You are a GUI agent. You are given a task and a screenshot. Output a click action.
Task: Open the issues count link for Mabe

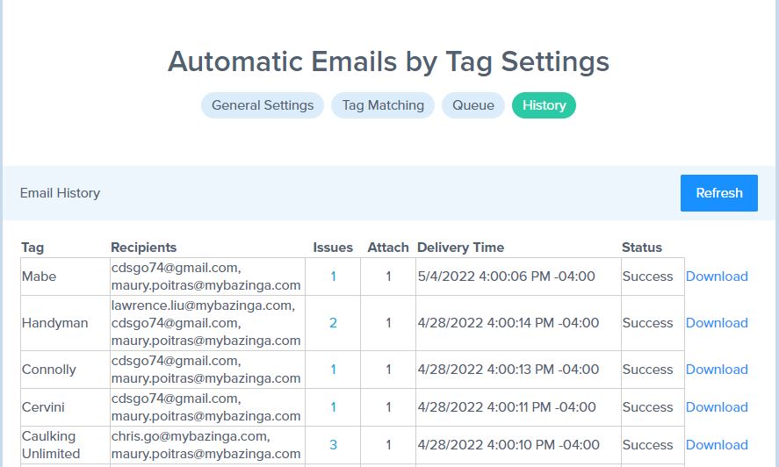coord(333,277)
